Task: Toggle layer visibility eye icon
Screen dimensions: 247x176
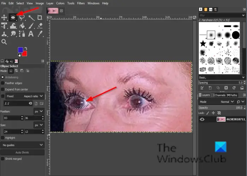Action: coord(202,119)
